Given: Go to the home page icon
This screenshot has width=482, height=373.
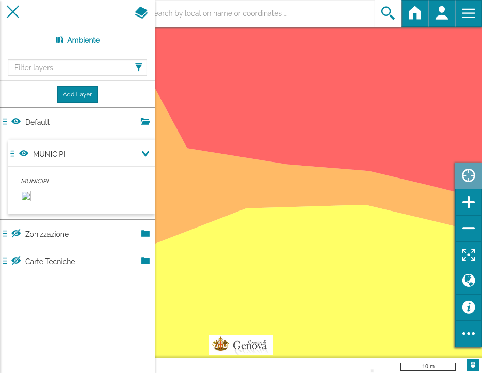Looking at the screenshot, I should point(415,13).
